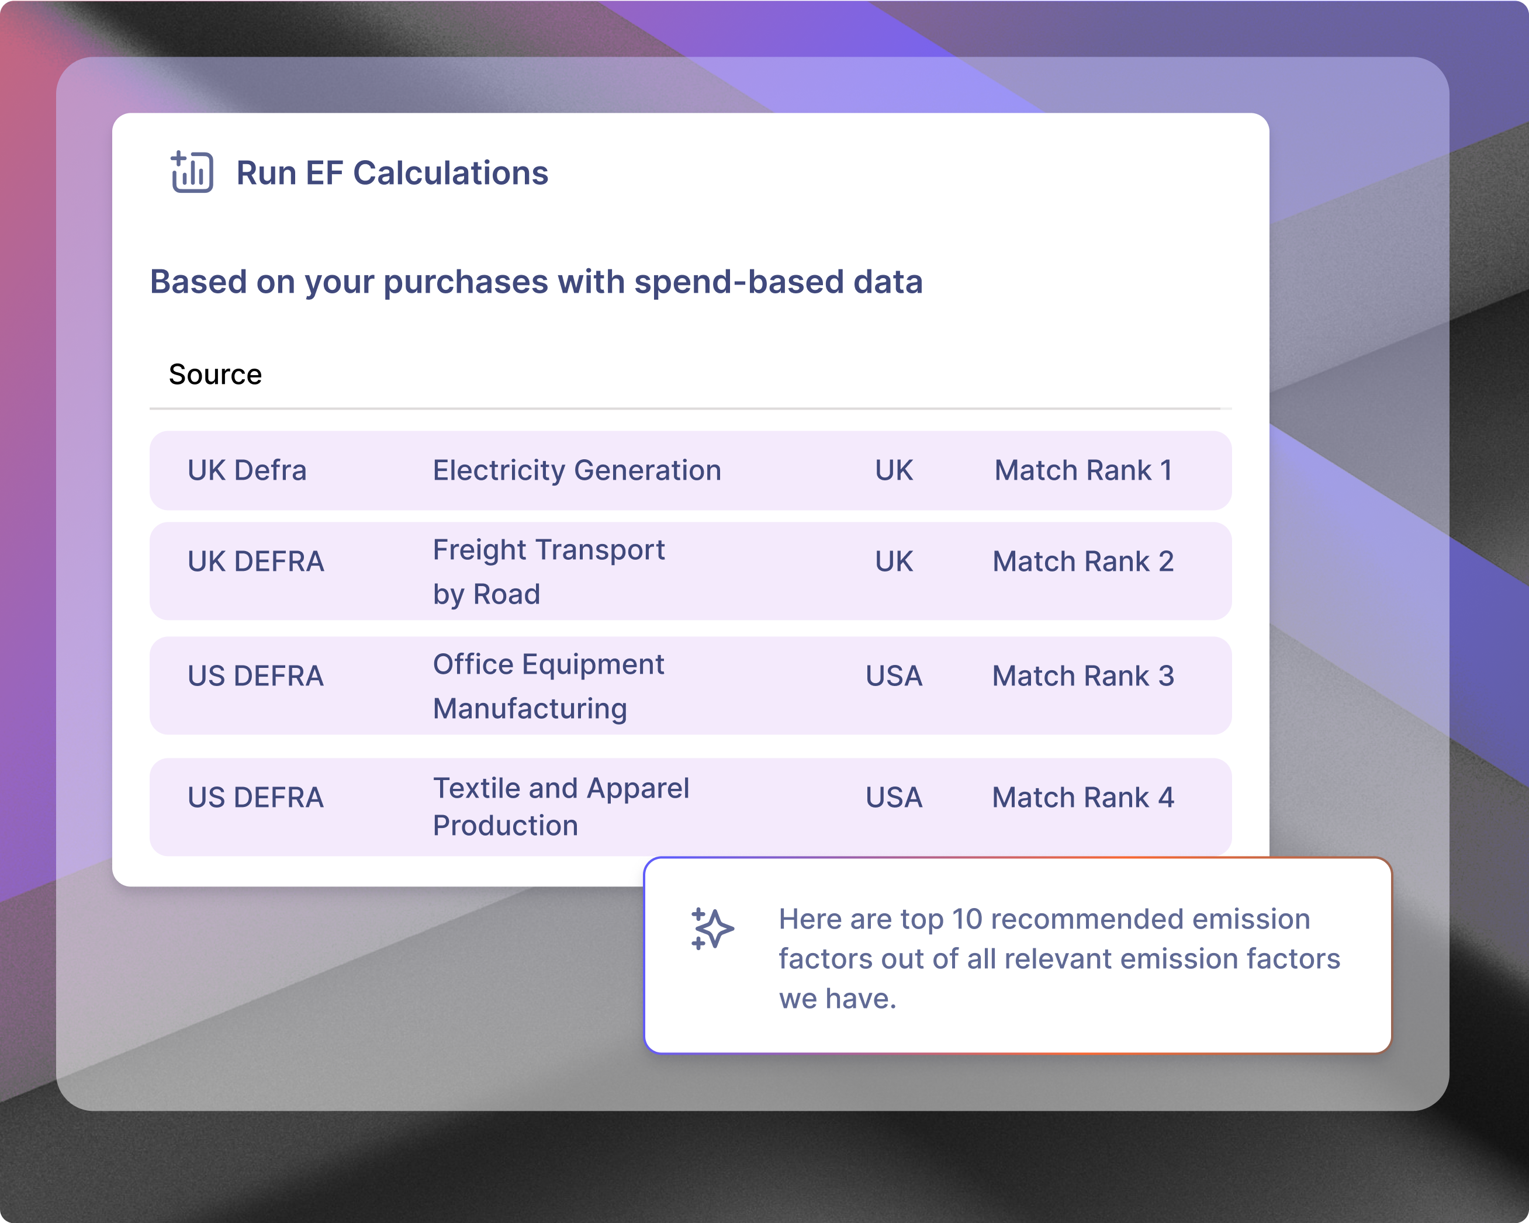Click UK DEFRA source in second row

click(255, 562)
